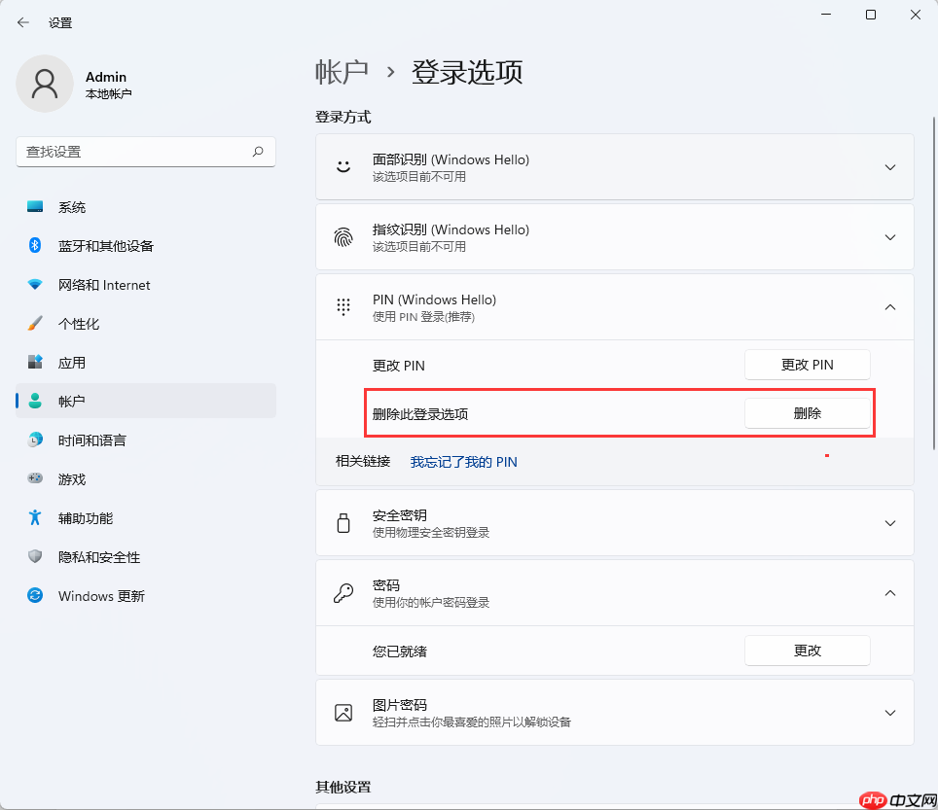Screen dimensions: 938x810
Task: Click the 隐私和安全性 shield icon
Action: [35, 556]
